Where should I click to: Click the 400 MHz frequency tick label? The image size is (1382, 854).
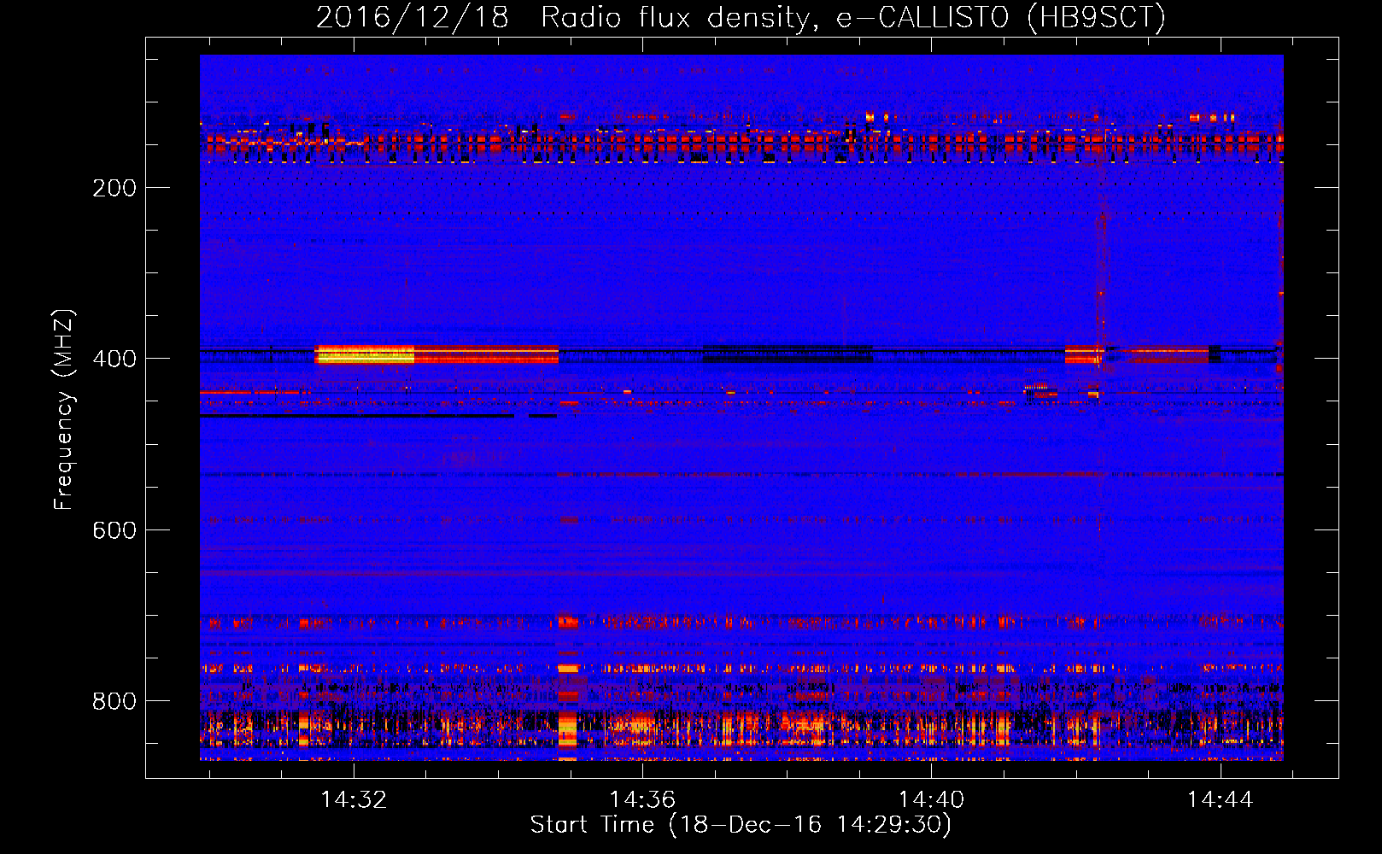click(x=114, y=359)
